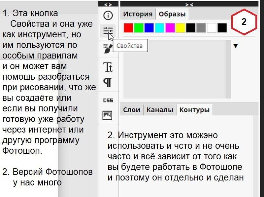This screenshot has height=197, width=264.
Task: Switch to the Контуры tab
Action: pos(194,110)
